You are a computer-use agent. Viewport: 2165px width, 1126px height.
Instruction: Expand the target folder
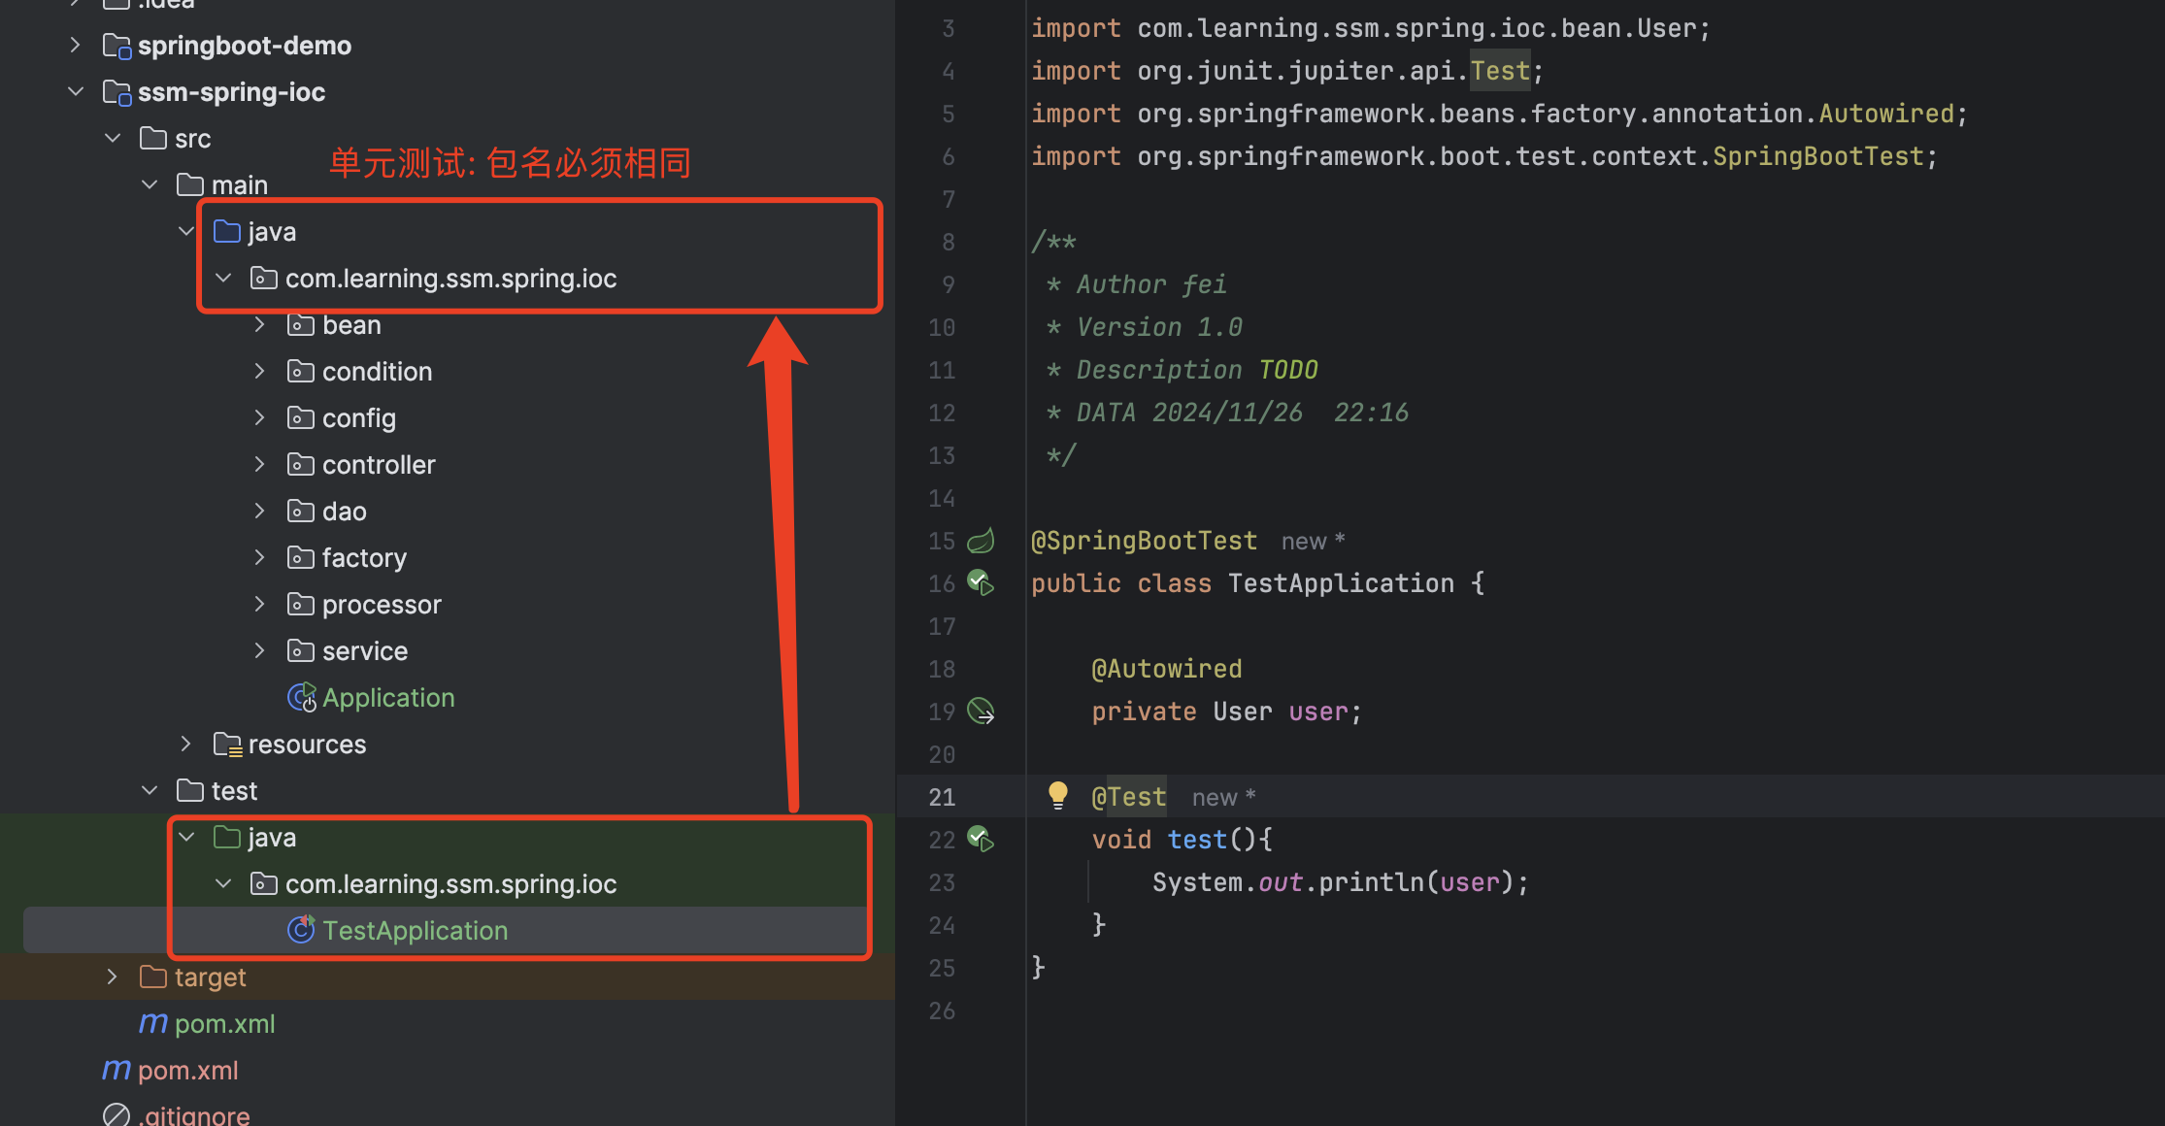pos(113,977)
